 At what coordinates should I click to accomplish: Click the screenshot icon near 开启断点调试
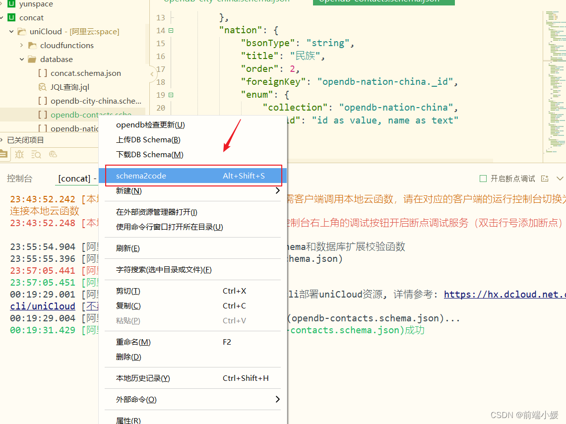(x=544, y=178)
